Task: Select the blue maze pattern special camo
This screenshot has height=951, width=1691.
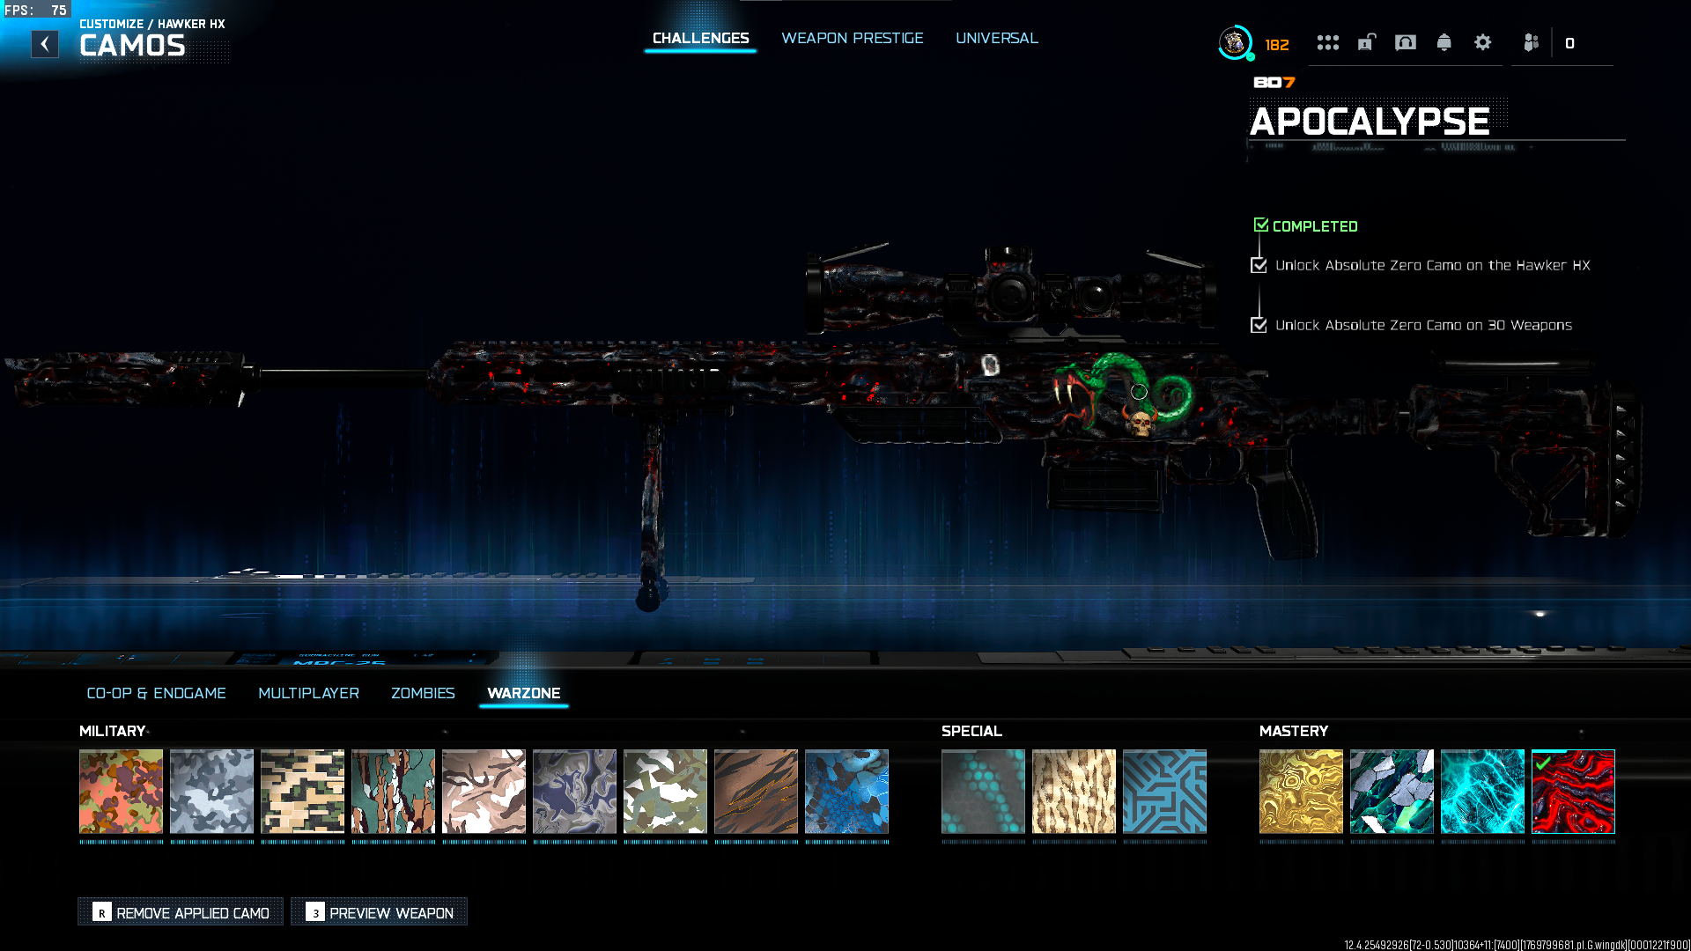Action: coord(1165,792)
